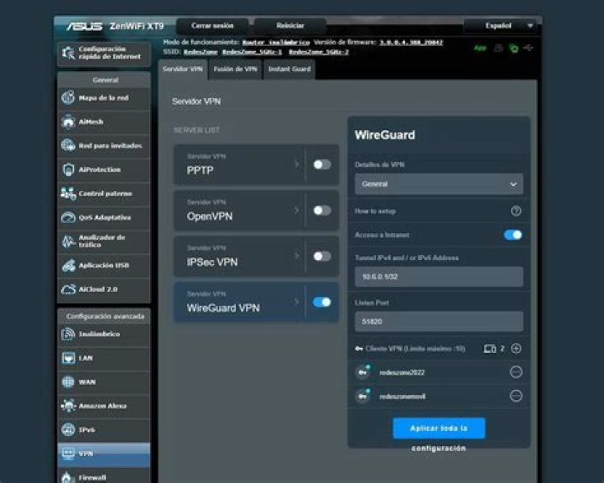This screenshot has height=483, width=604.
Task: Open the Detalles de VPN General dropdown
Action: 439,184
